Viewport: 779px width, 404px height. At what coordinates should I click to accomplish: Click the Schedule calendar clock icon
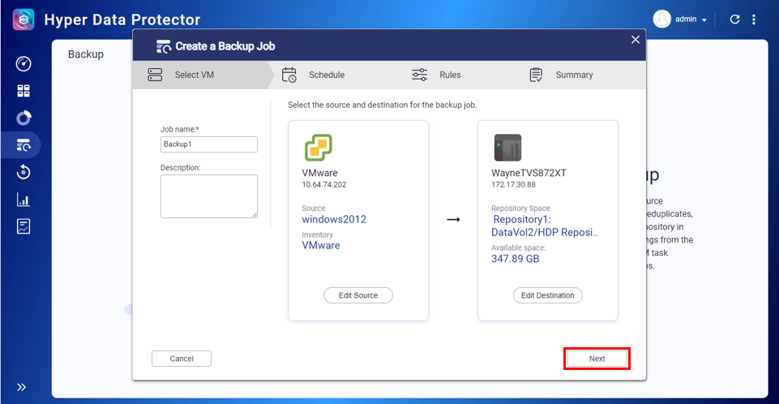pos(289,75)
